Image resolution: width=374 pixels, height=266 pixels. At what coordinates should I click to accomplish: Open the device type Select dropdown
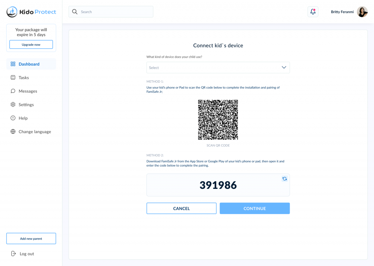tap(212, 68)
